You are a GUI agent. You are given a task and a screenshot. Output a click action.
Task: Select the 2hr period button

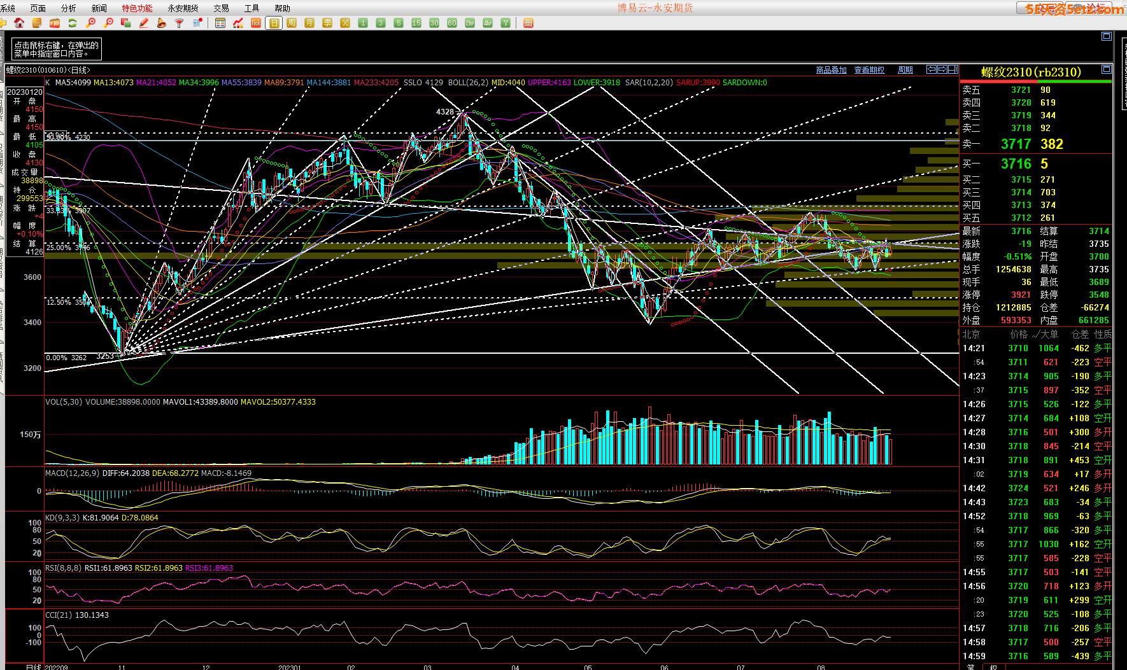click(470, 23)
